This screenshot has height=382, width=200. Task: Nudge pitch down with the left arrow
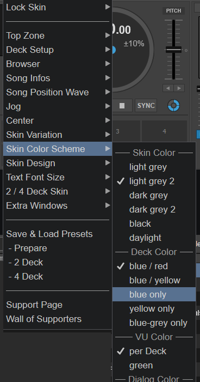pos(168,88)
